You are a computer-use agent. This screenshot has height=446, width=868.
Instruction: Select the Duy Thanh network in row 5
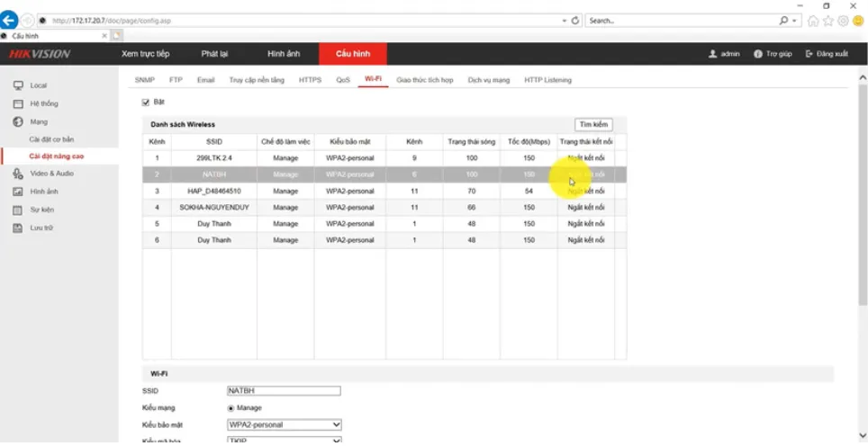coord(384,224)
